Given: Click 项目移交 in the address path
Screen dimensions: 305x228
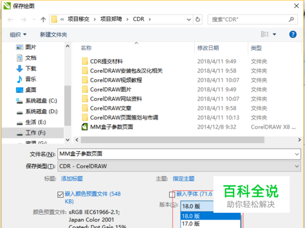Looking at the screenshot, I should 79,19.
